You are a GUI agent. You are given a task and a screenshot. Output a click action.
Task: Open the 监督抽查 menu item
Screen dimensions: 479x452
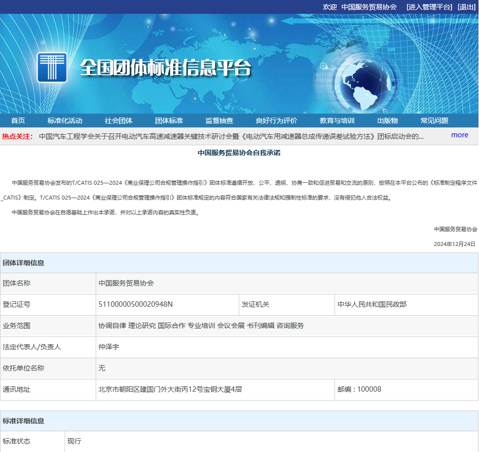pos(219,121)
